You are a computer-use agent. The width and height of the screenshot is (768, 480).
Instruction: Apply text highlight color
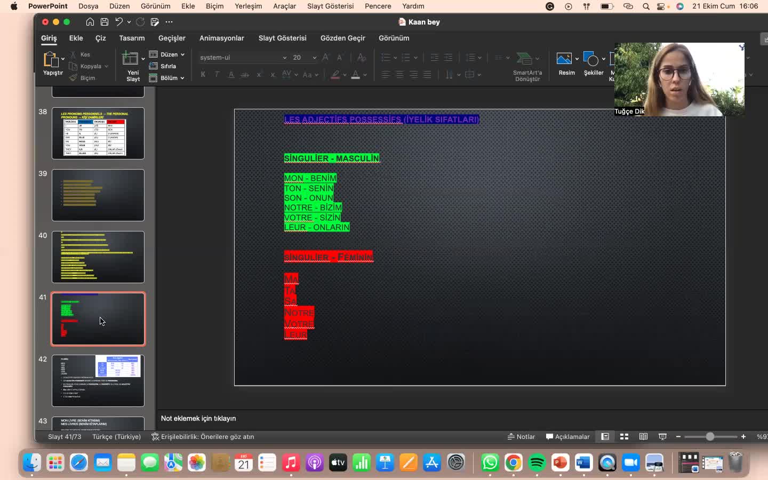335,75
